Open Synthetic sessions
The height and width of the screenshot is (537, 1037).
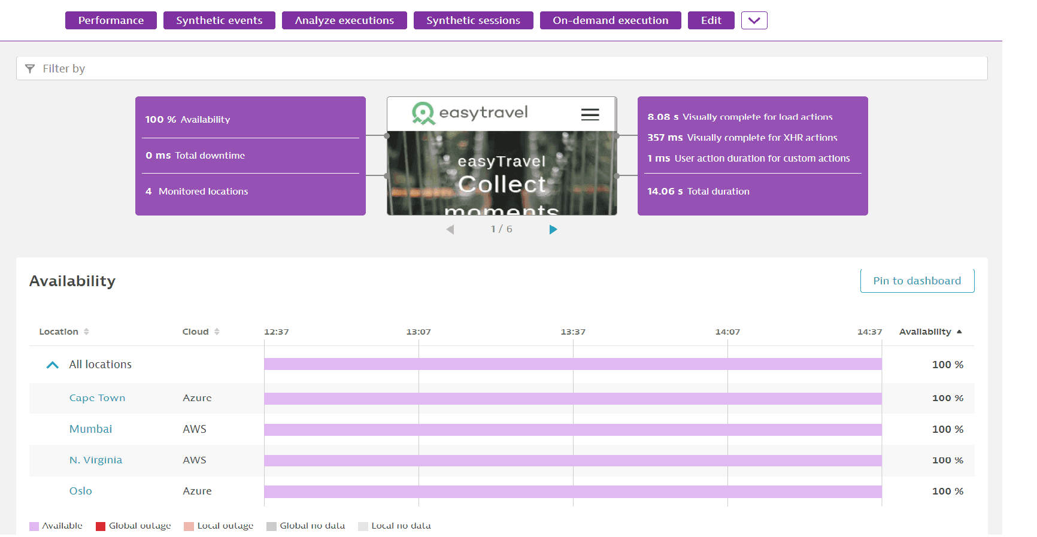473,20
